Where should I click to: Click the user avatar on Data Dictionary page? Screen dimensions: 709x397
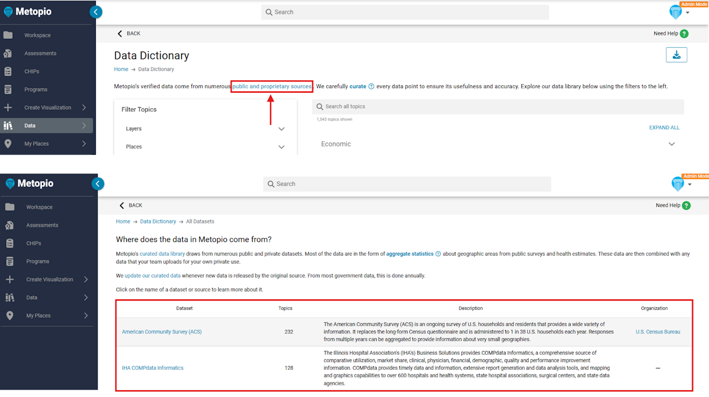coord(676,12)
